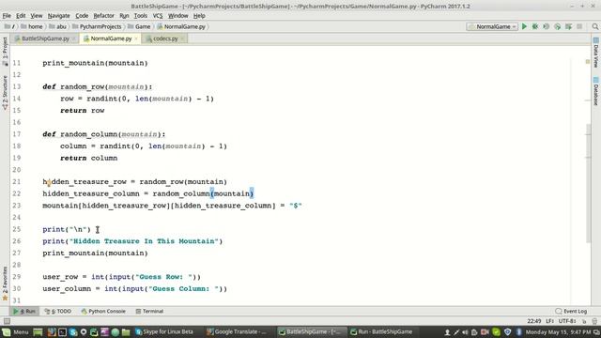Open the Linux Mint Menu button

pos(15,331)
